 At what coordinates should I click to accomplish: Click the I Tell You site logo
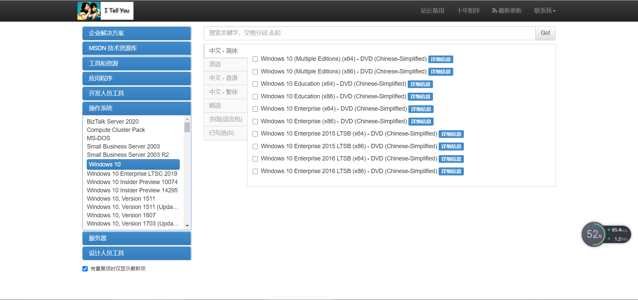click(x=105, y=11)
